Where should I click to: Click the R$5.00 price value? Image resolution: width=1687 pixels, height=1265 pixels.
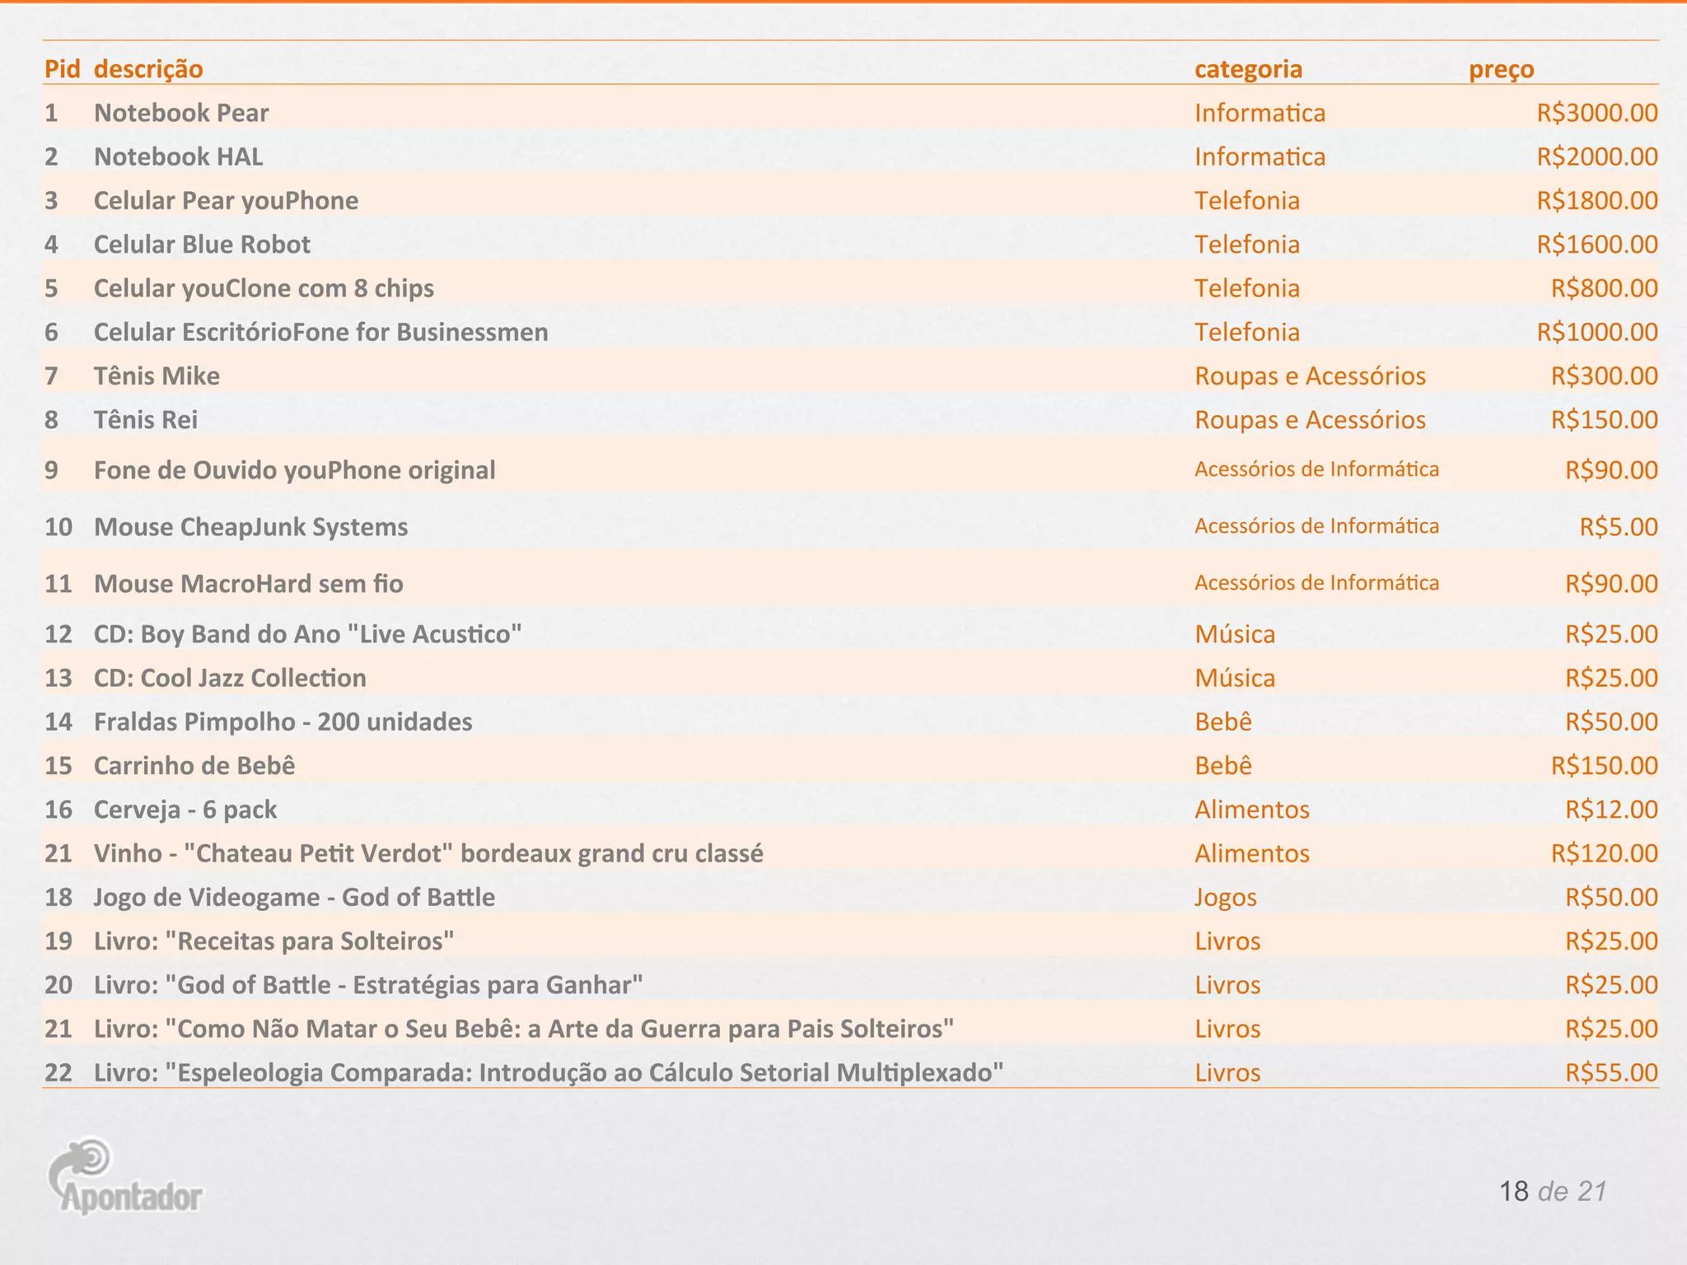[x=1618, y=527]
